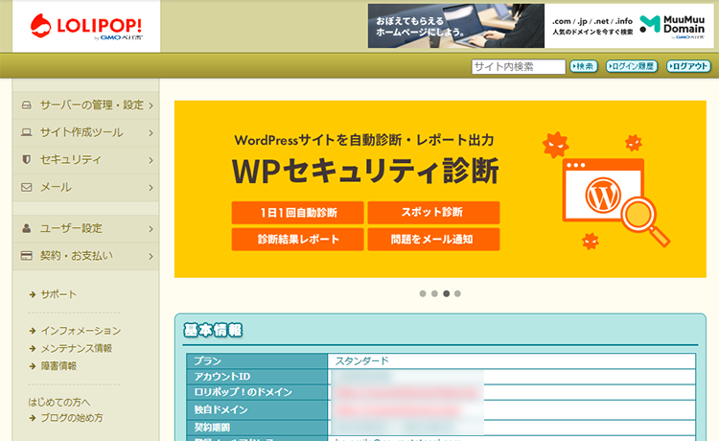Click the サイト内検索 input field

pyautogui.click(x=518, y=66)
